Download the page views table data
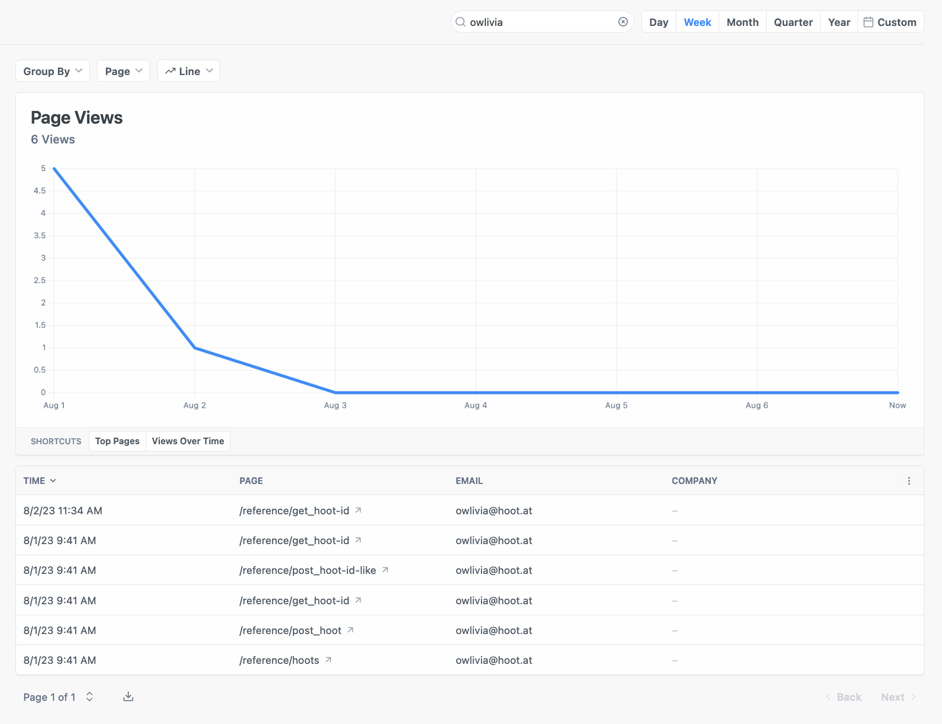The height and width of the screenshot is (724, 942). (128, 696)
